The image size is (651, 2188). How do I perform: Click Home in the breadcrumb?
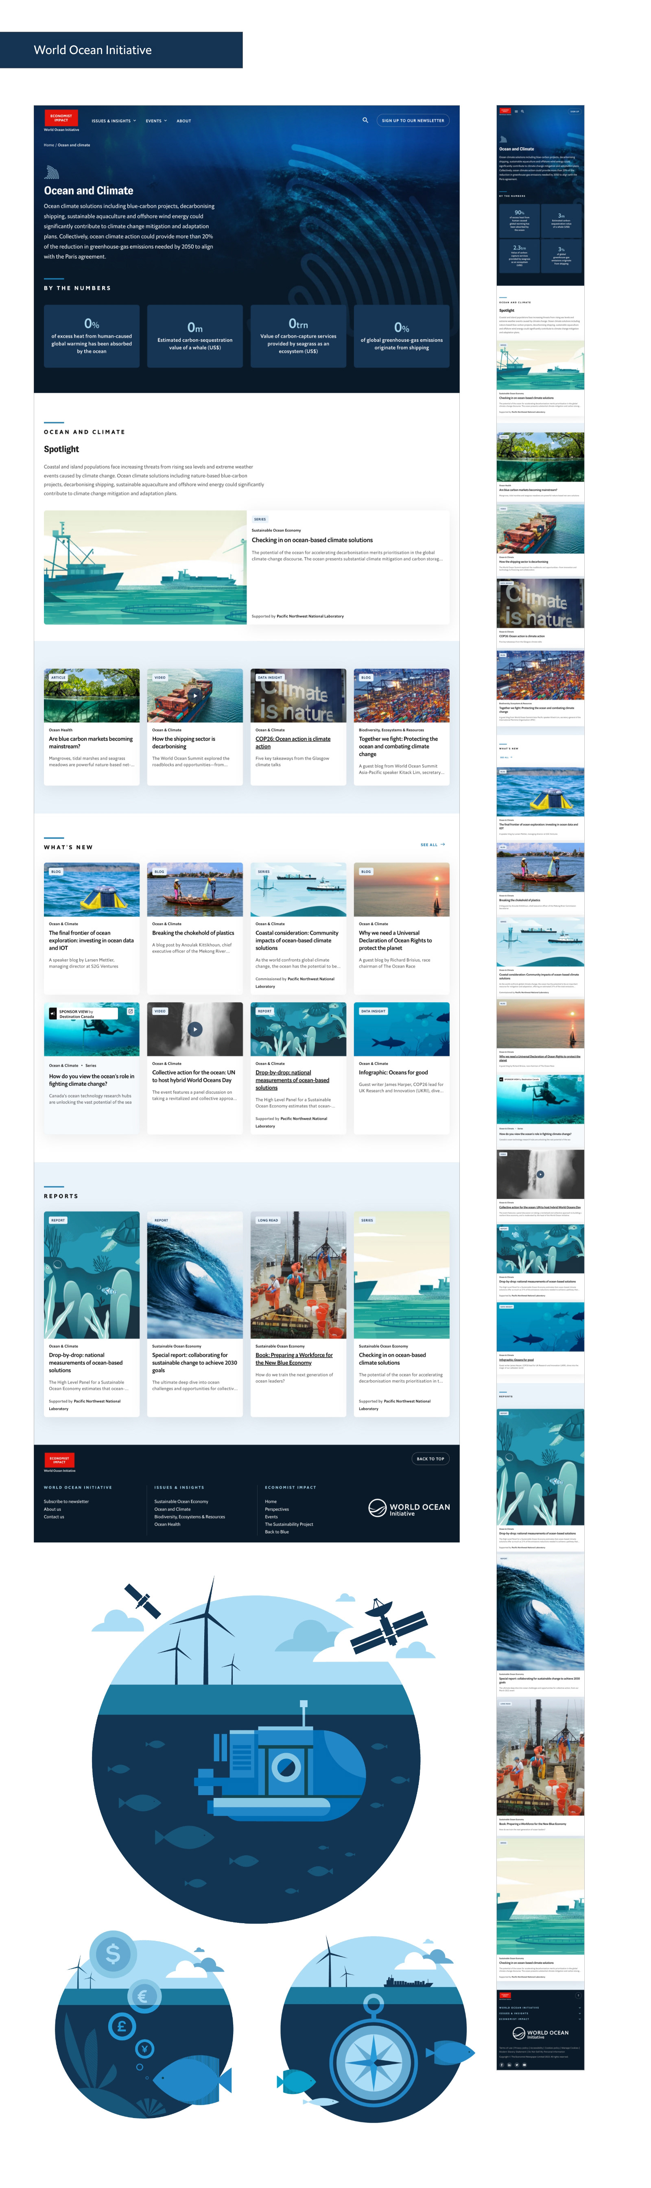coord(48,145)
